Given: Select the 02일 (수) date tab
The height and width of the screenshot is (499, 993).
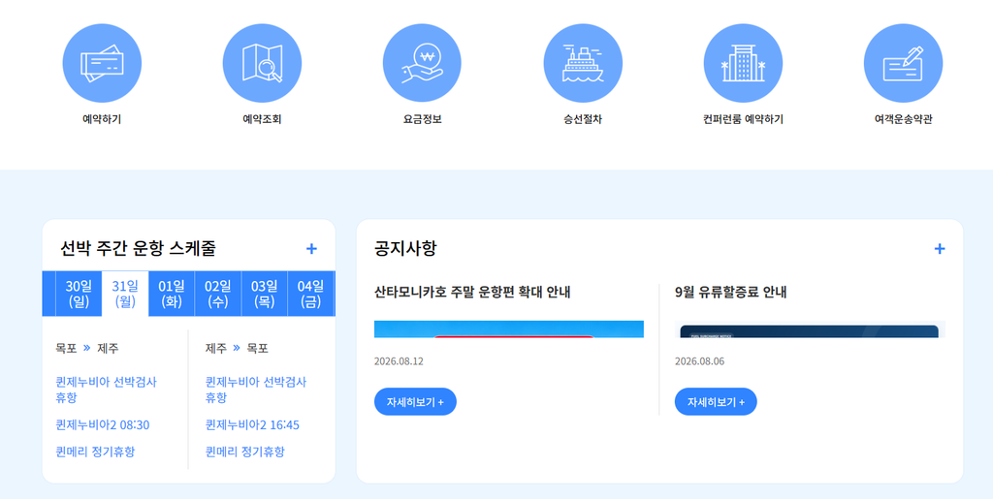Looking at the screenshot, I should click(218, 294).
